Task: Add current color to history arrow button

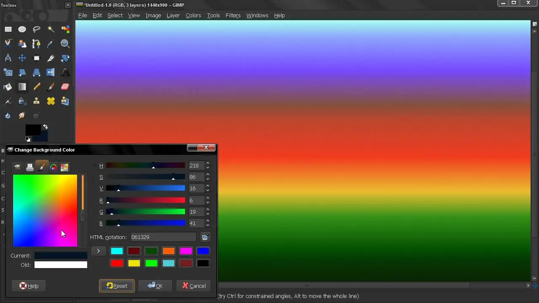Action: 98,251
